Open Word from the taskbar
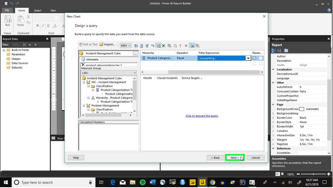This screenshot has height=188, width=333. point(153,182)
